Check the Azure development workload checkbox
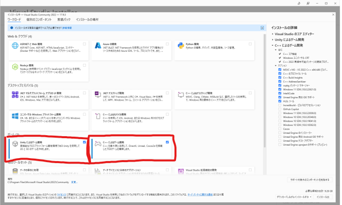342x205 pixels. (167, 44)
